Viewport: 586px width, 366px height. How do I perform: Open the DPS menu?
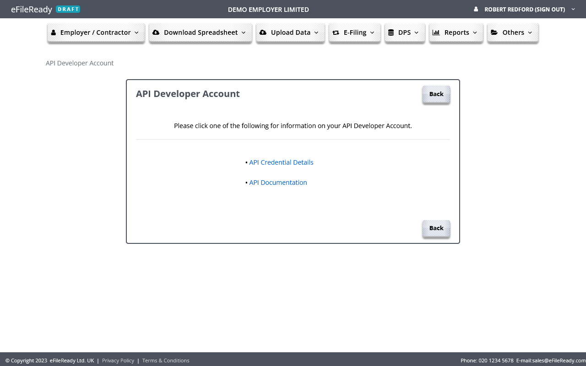click(x=405, y=32)
